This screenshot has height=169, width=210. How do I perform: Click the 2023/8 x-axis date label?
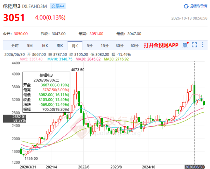(x=116, y=167)
